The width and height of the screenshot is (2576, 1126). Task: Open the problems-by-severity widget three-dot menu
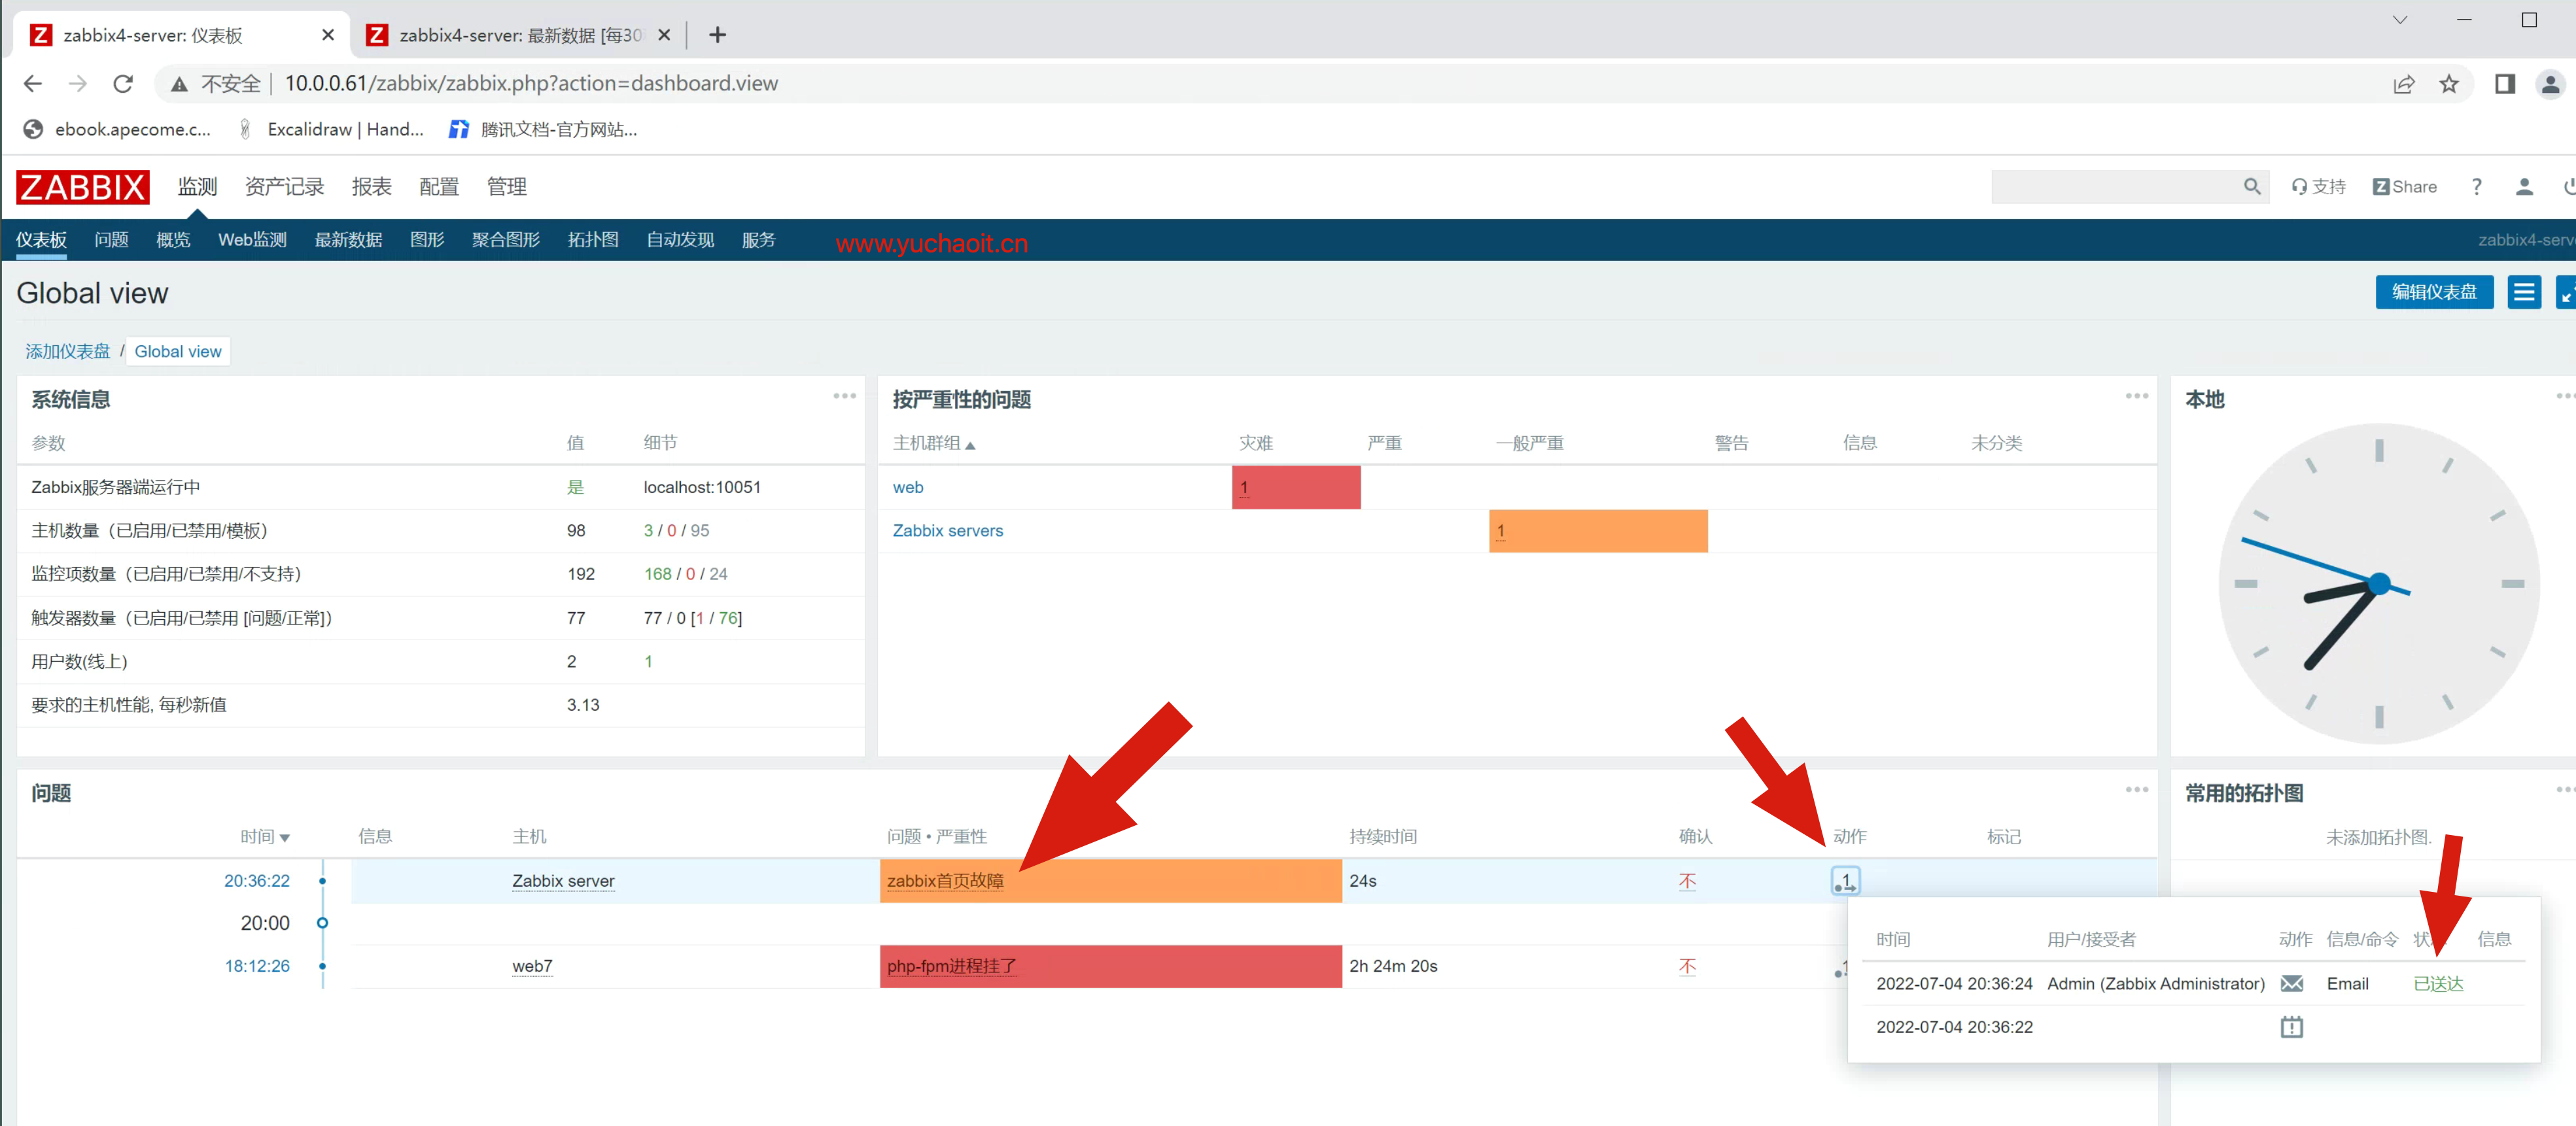[2136, 396]
